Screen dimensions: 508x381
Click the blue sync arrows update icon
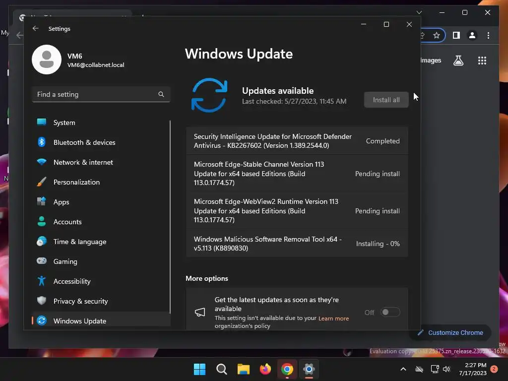coord(209,95)
